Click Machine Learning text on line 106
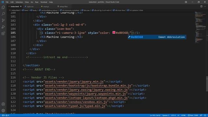The height and width of the screenshot is (117, 208). (60, 37)
